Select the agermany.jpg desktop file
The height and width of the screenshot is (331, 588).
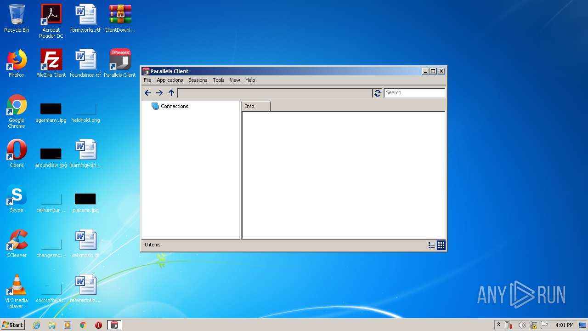coord(51,112)
